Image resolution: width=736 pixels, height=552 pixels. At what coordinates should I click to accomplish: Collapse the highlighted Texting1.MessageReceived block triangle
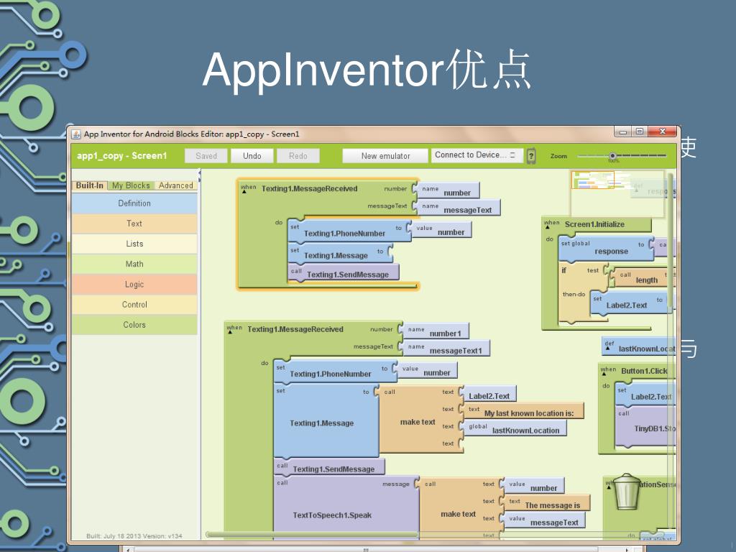[244, 191]
